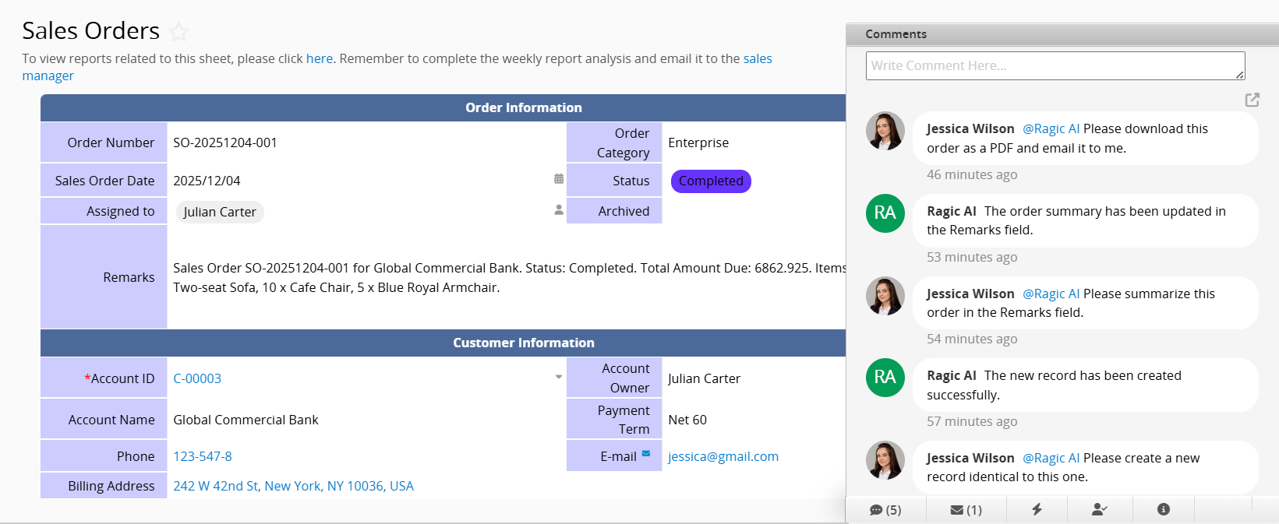Open account link C-00003

[x=197, y=378]
